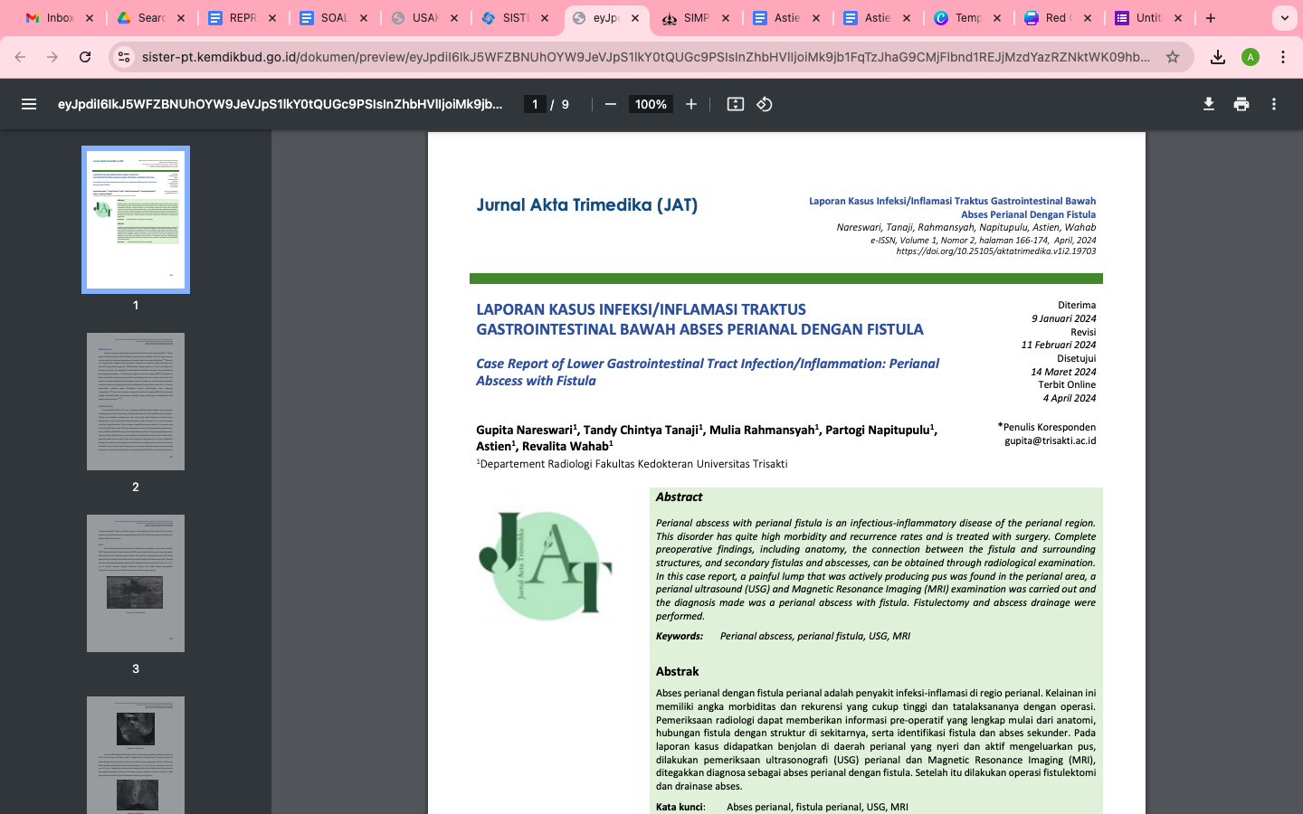
Task: Rotate the document counterclockwise
Action: point(765,104)
